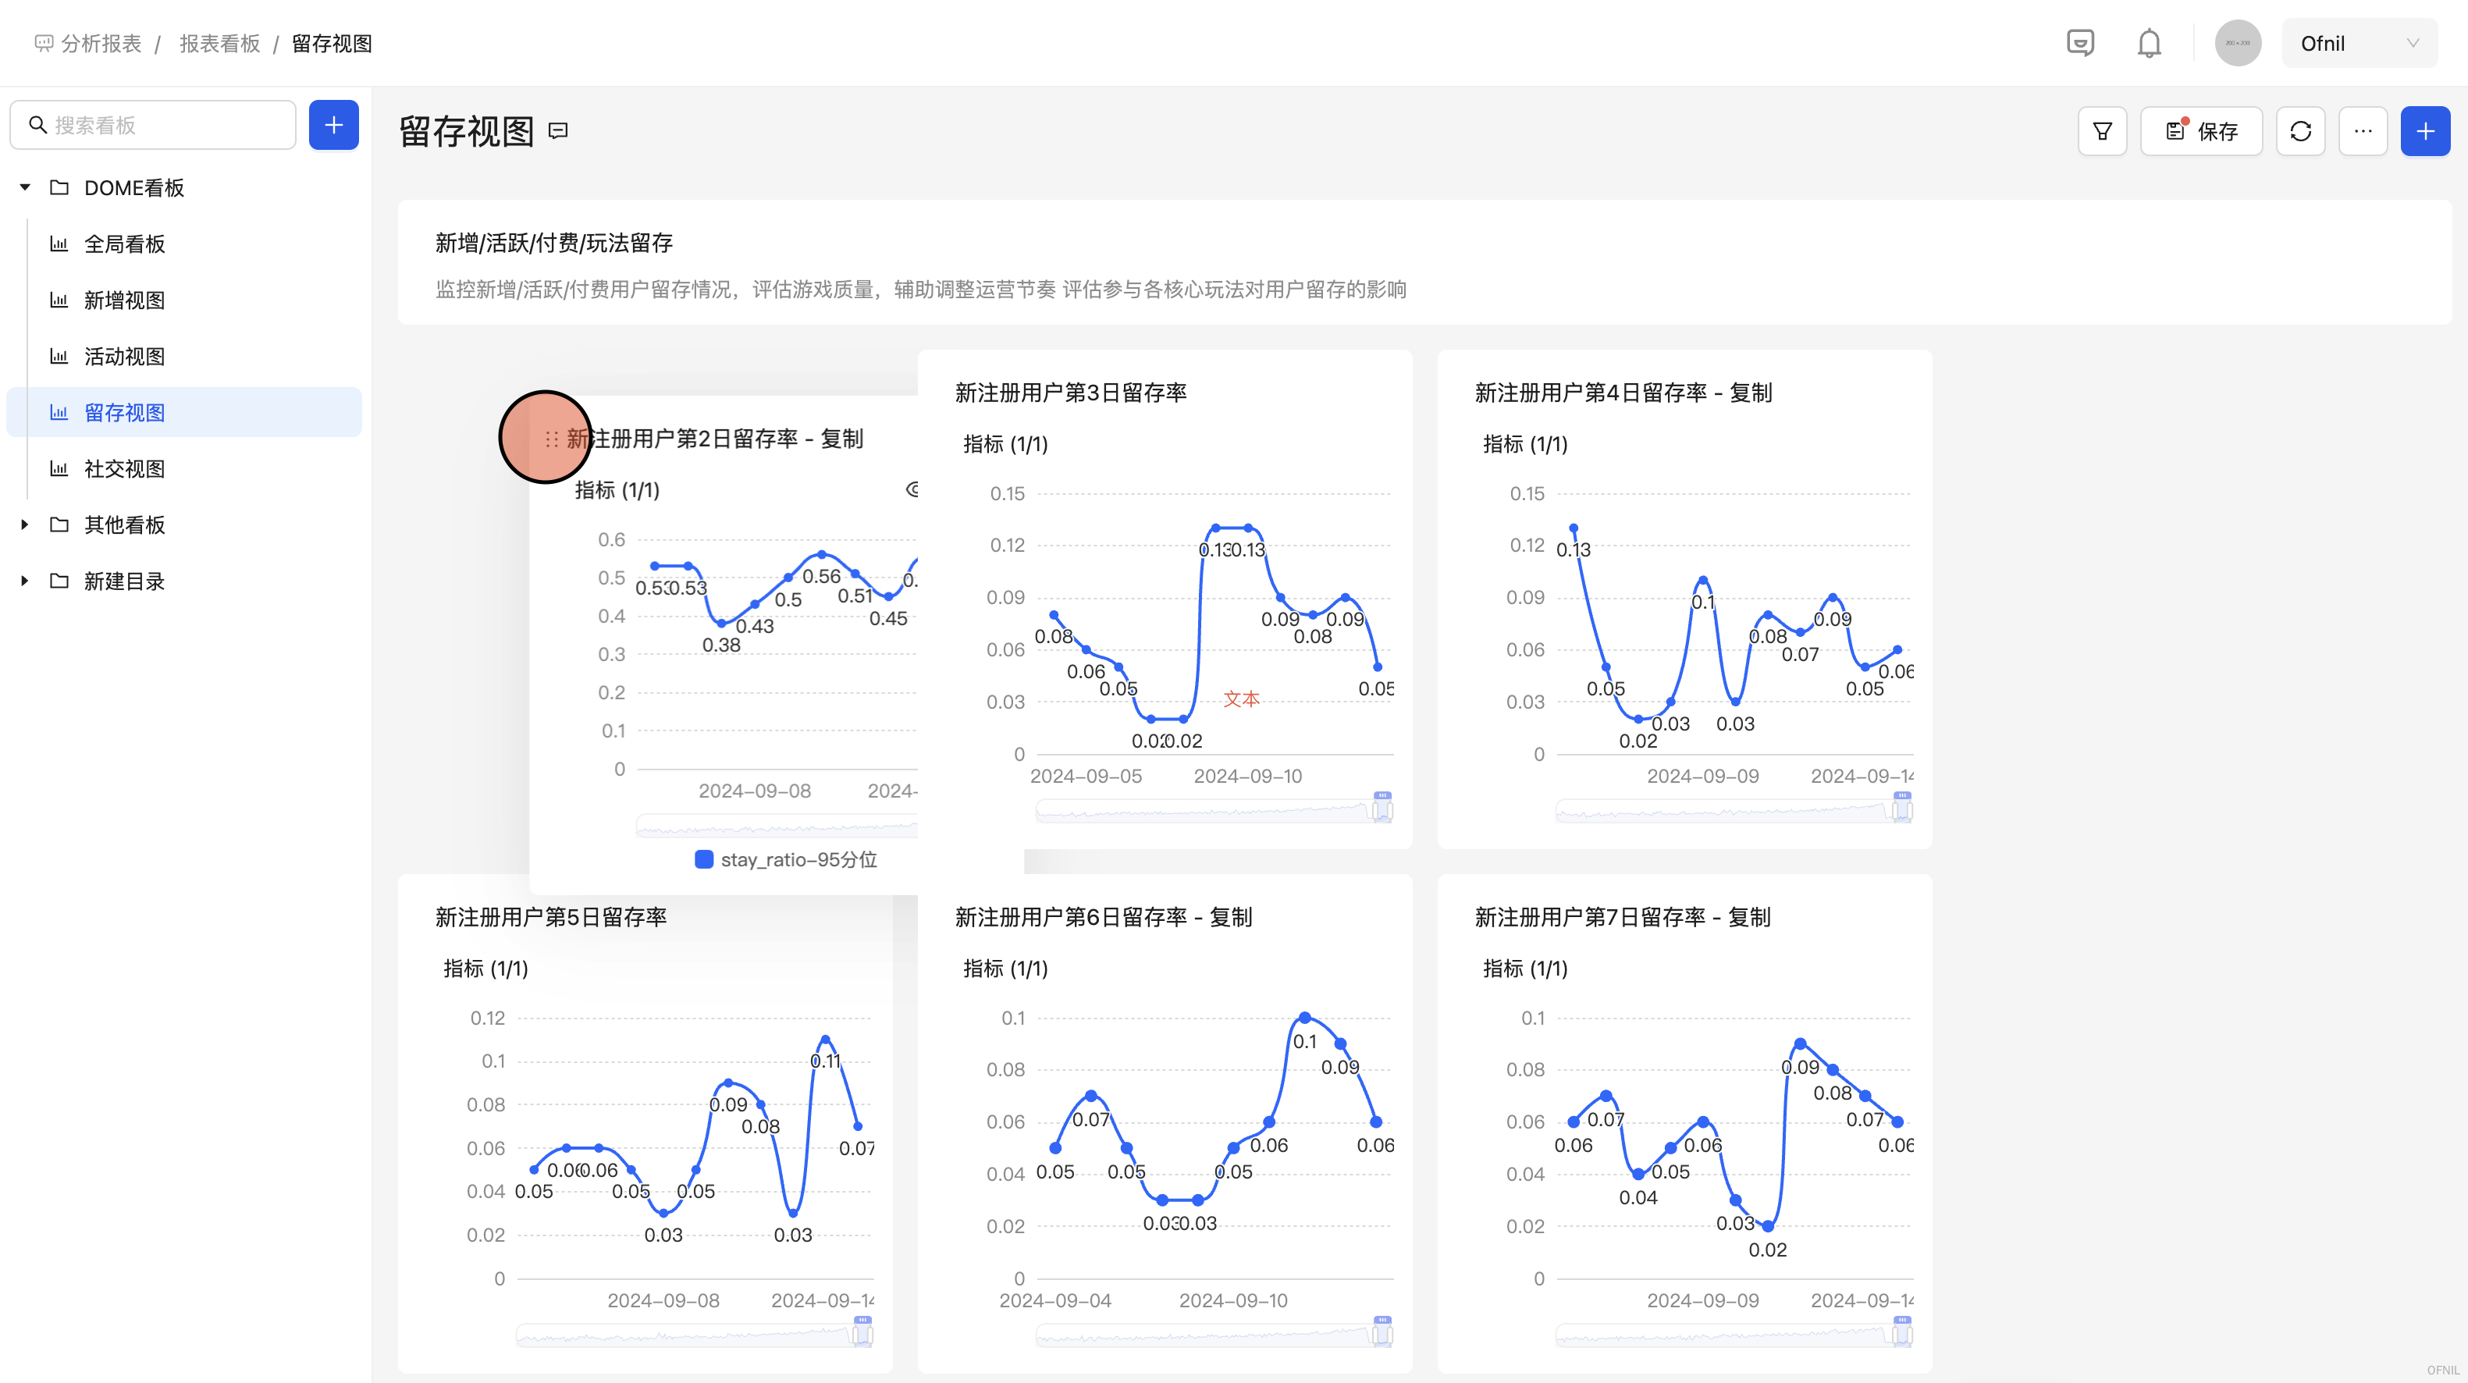
Task: Go to 报表看板 breadcrumb link
Action: pyautogui.click(x=219, y=44)
